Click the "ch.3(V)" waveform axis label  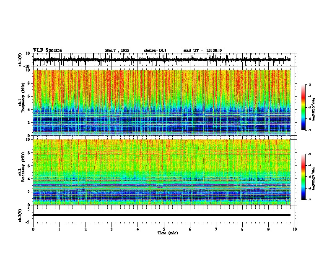coord(20,215)
